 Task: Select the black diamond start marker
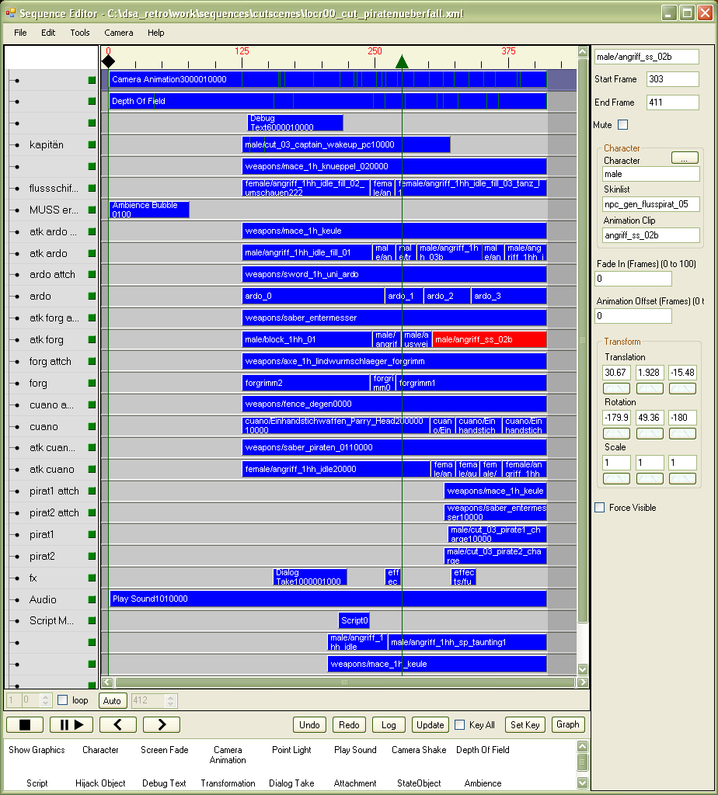pyautogui.click(x=108, y=61)
